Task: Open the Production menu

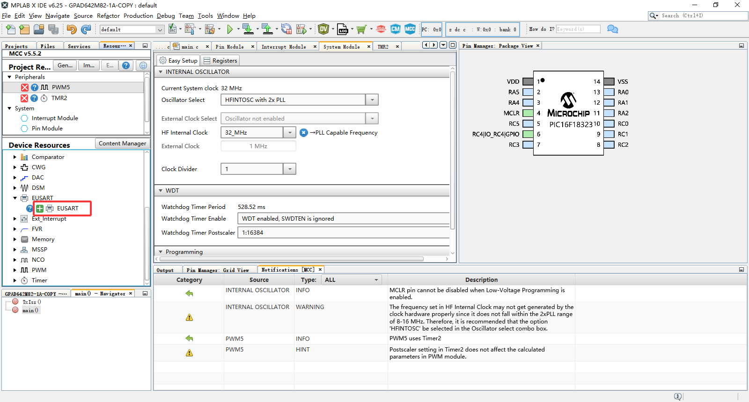Action: 138,16
